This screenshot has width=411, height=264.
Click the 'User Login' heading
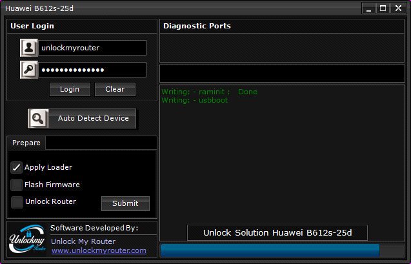(32, 26)
